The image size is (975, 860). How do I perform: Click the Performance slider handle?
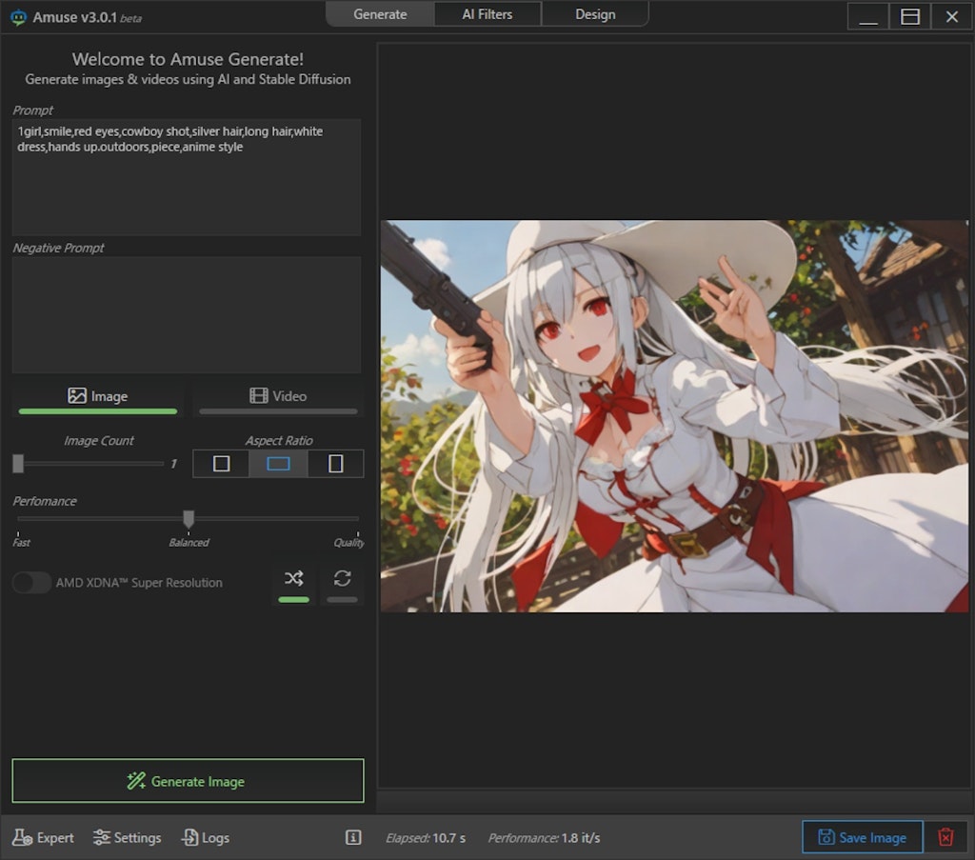(189, 518)
